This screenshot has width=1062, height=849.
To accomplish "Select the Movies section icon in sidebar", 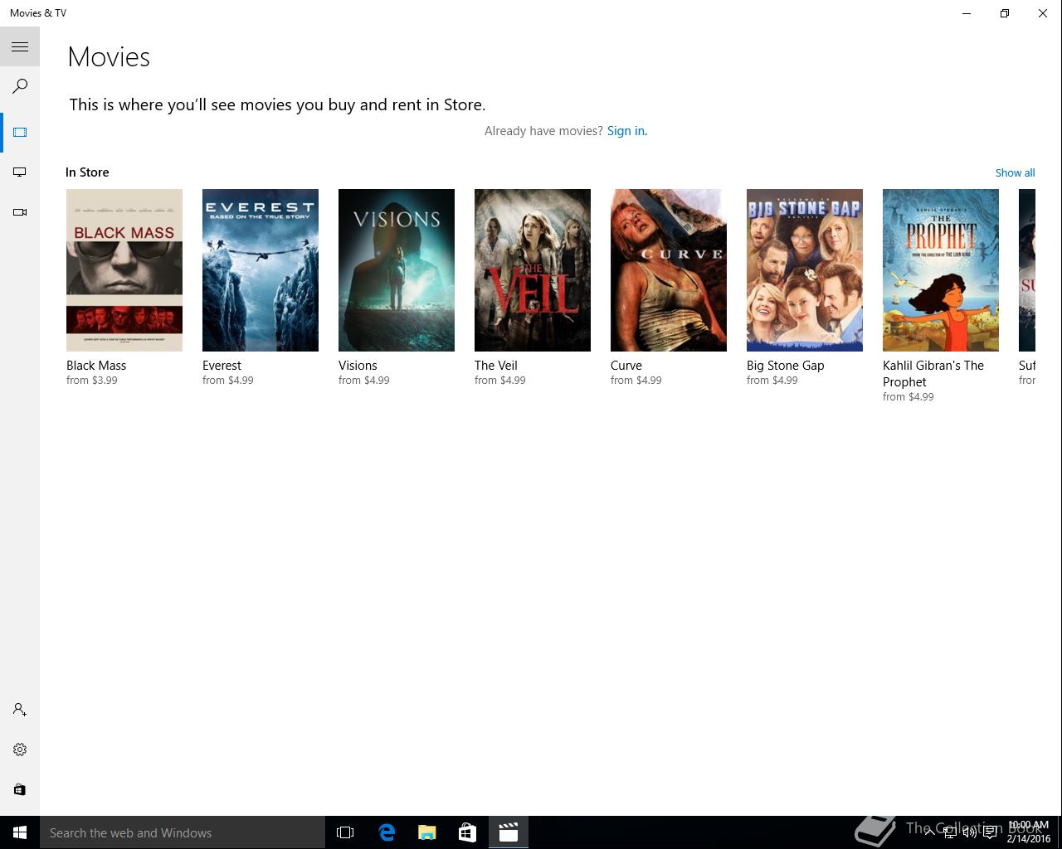I will tap(20, 133).
